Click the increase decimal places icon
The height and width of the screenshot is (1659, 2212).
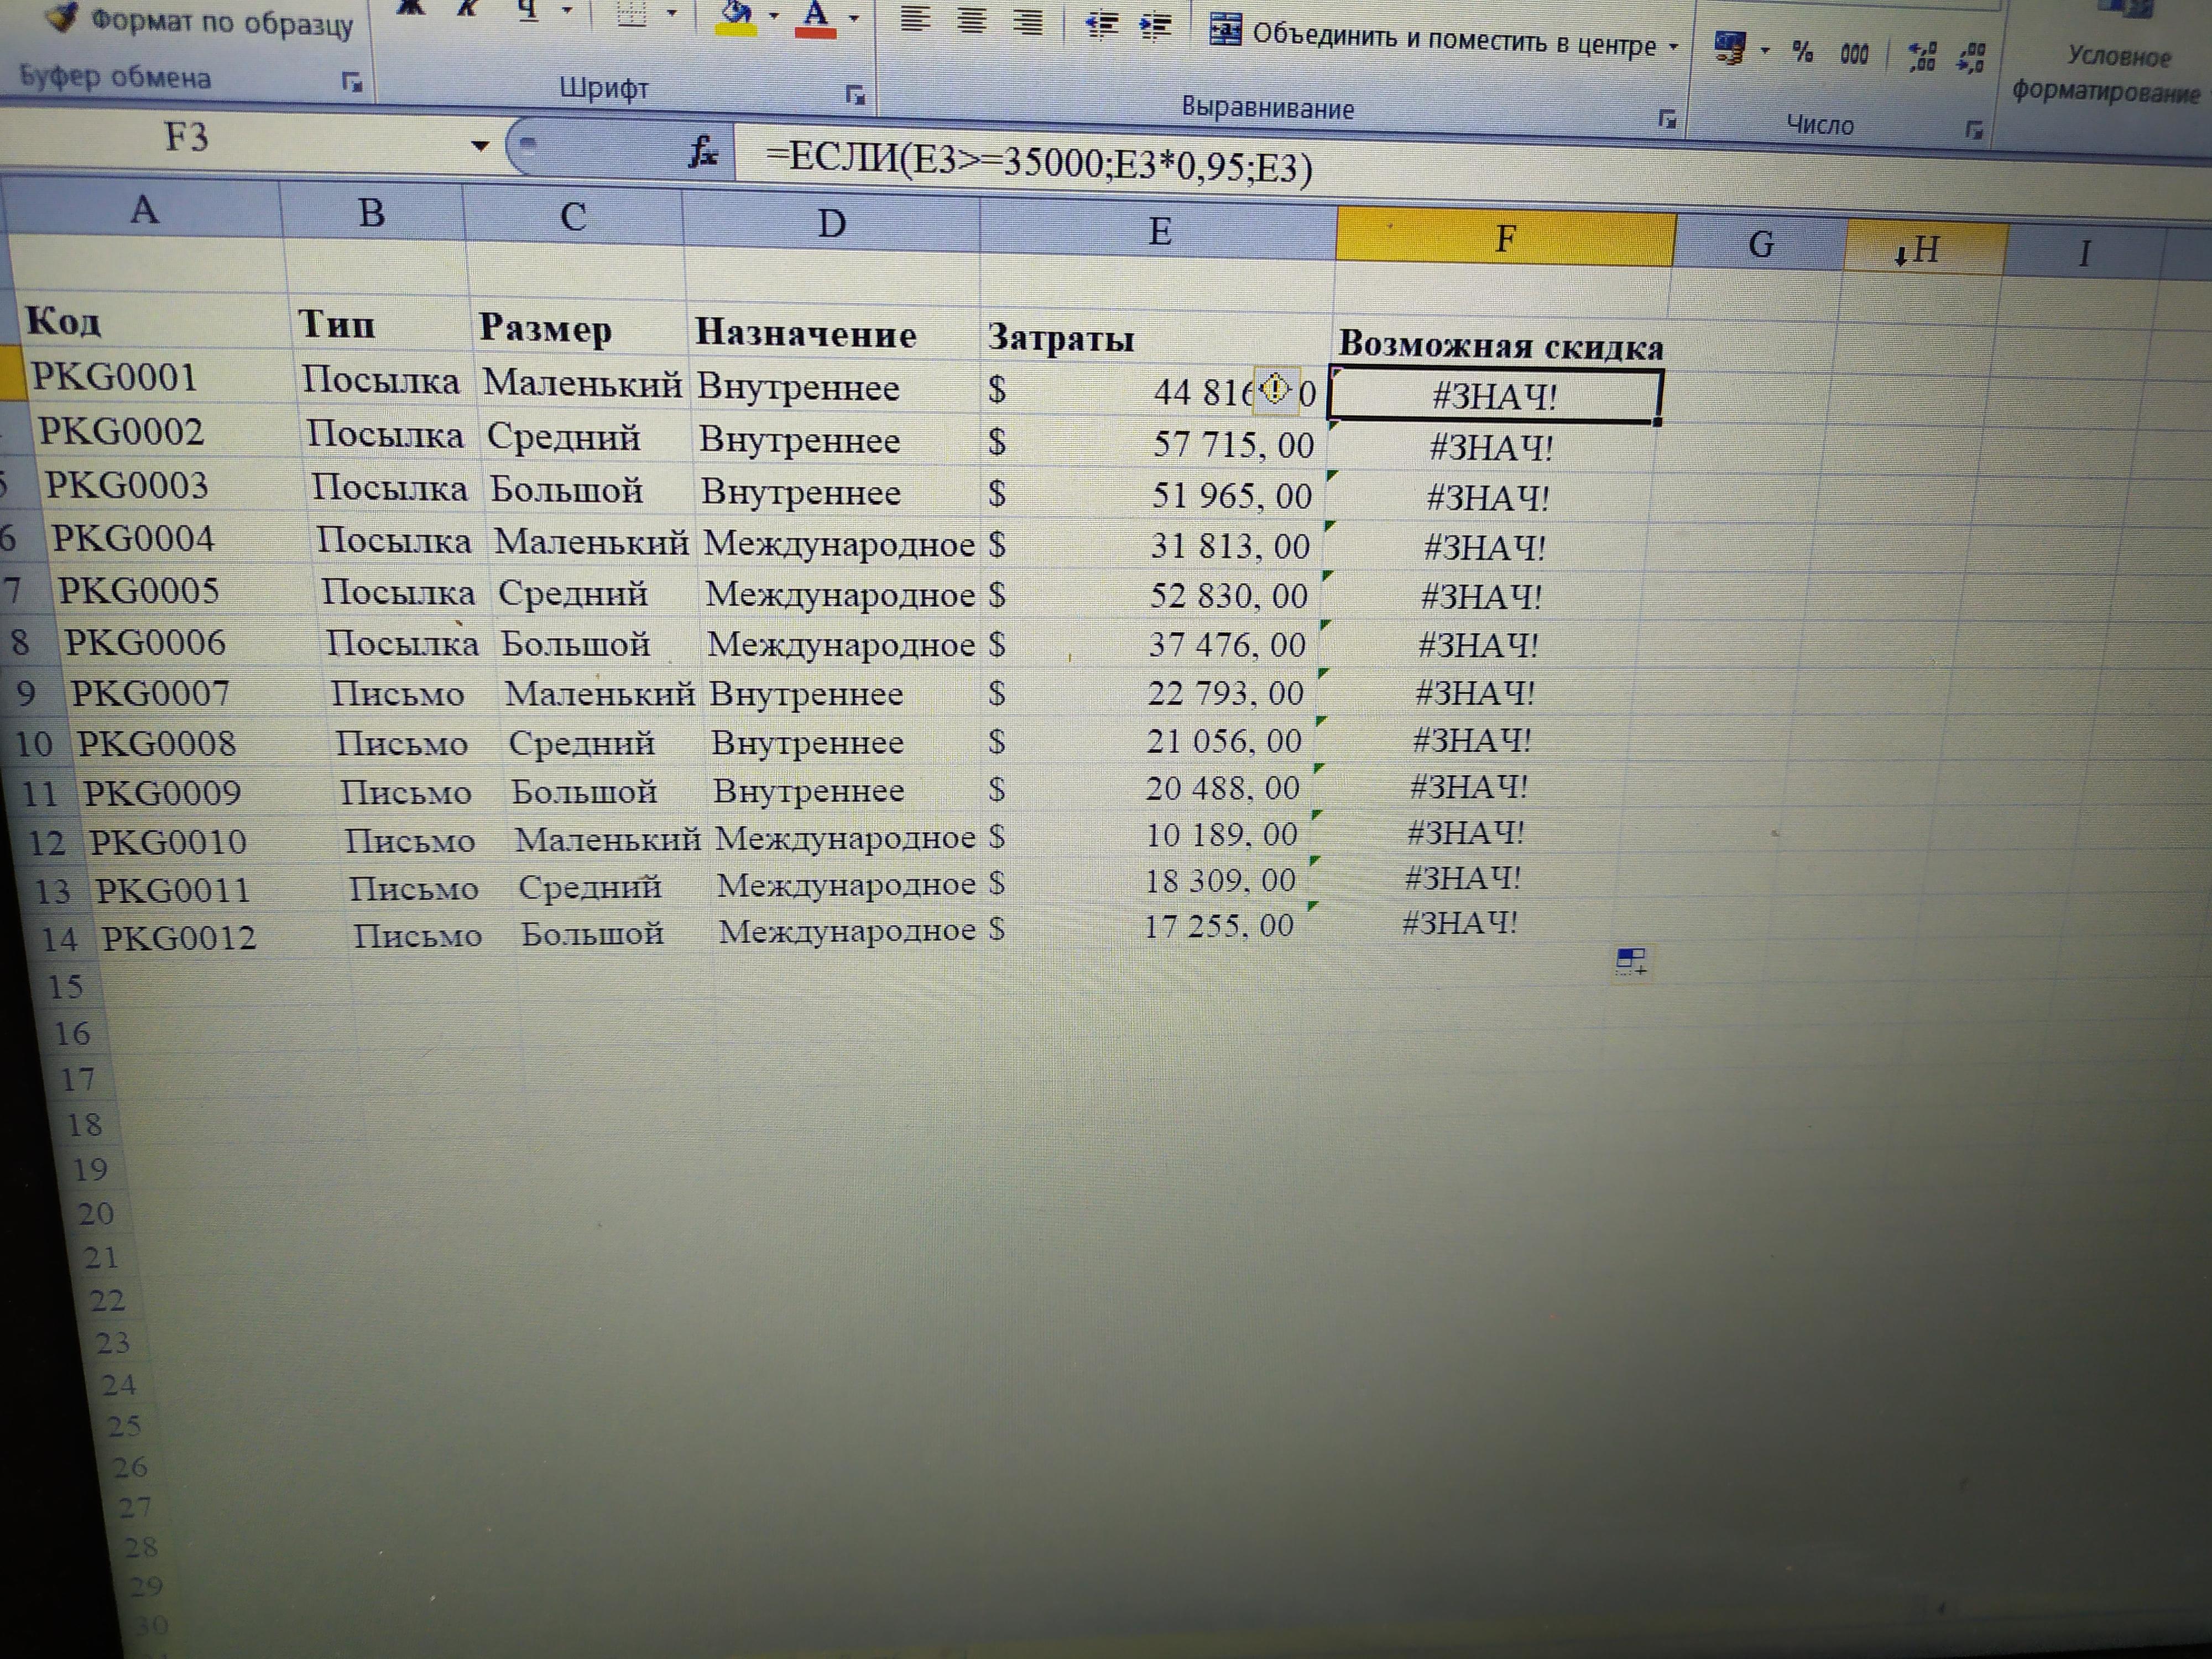click(x=1921, y=57)
